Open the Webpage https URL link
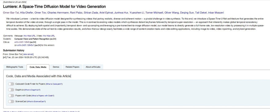This screenshot has height=112, width=270. click(29, 36)
